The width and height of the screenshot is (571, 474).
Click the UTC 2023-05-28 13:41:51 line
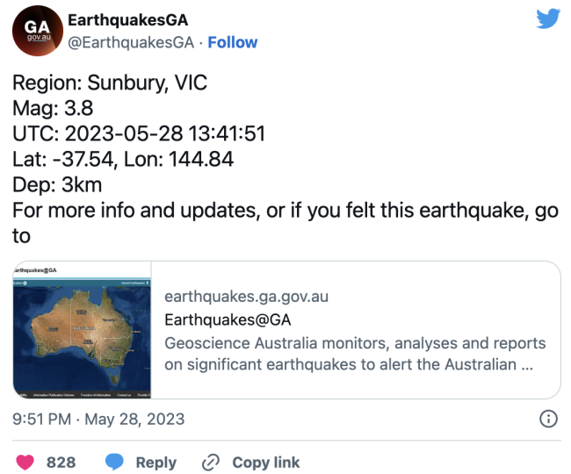click(x=139, y=133)
